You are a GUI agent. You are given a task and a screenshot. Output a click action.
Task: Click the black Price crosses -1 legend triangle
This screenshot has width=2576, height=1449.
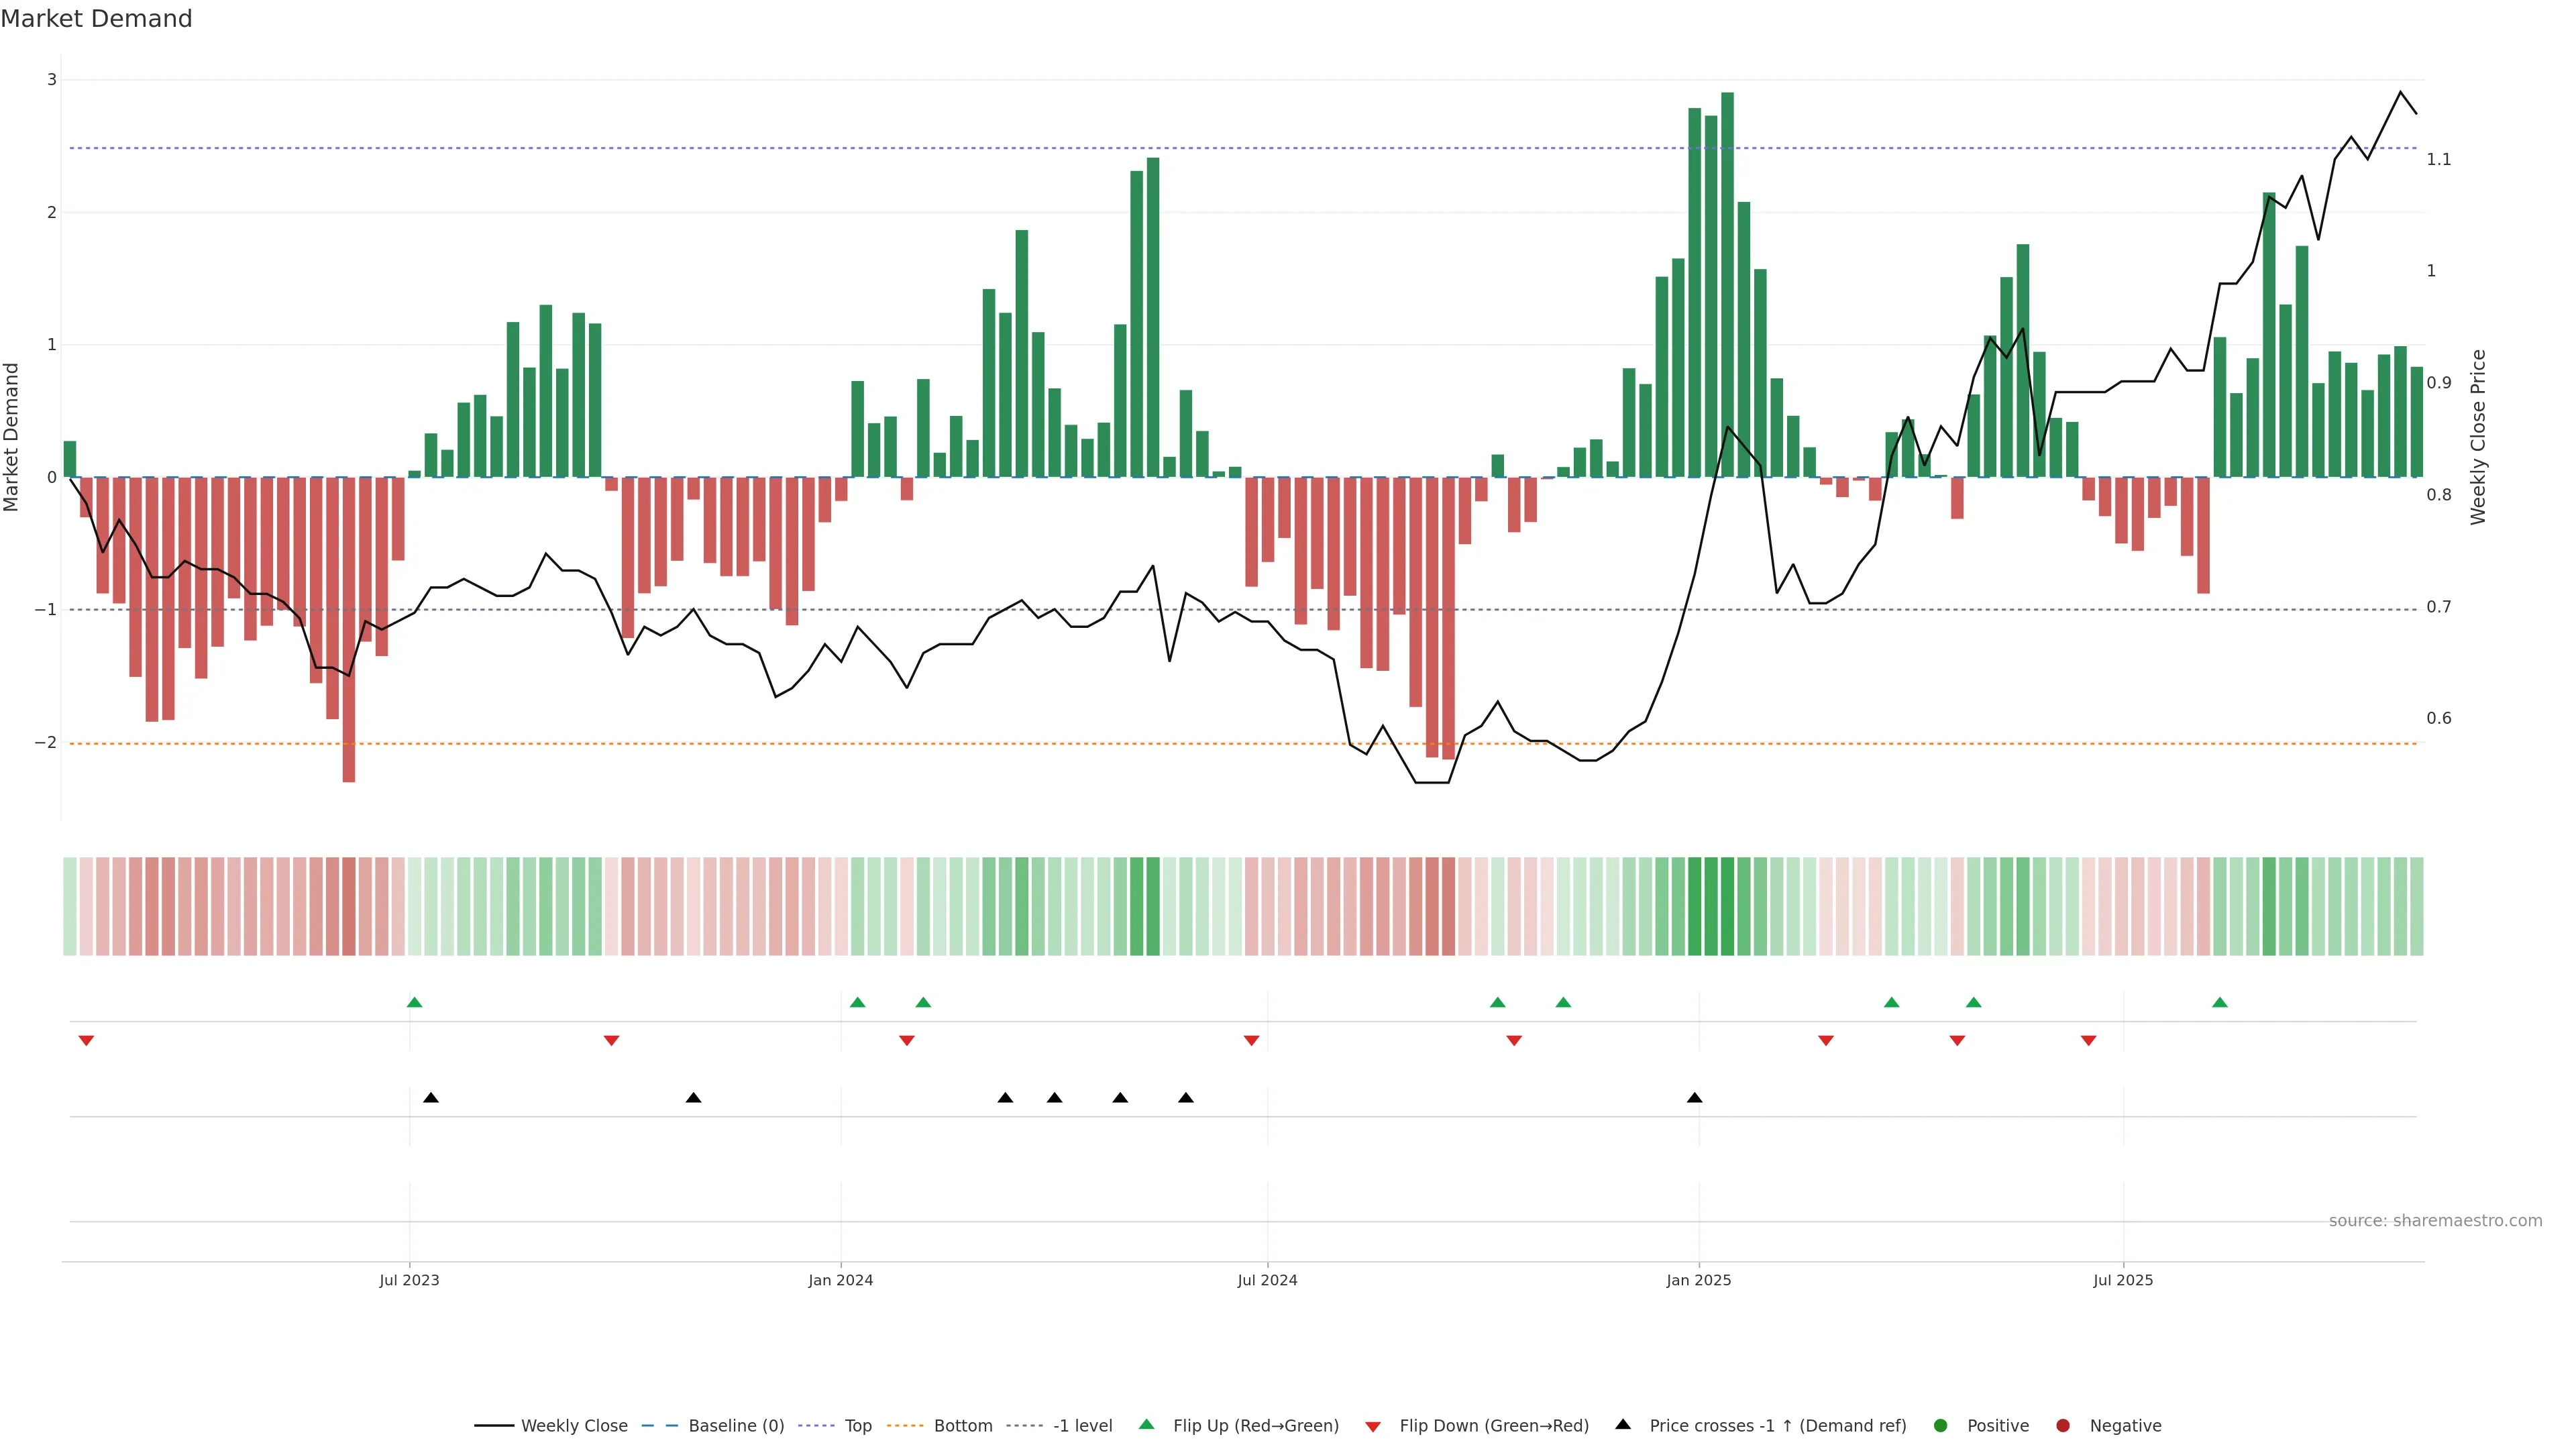point(1623,1424)
